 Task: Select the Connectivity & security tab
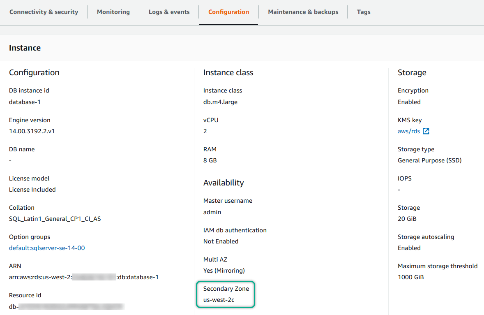pyautogui.click(x=44, y=12)
